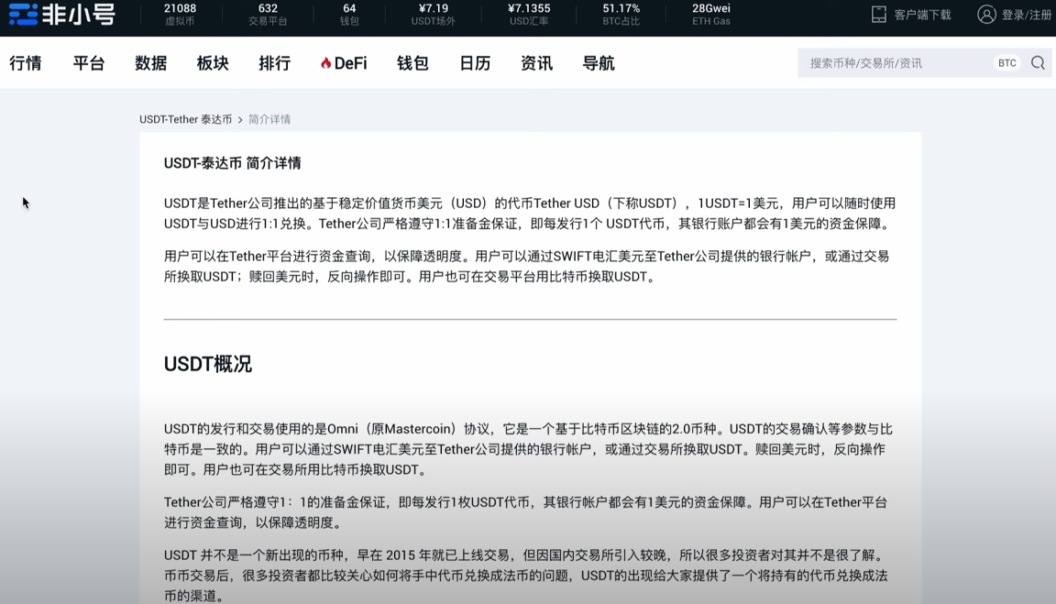Open the 日历 calendar page
The image size is (1056, 604).
[x=475, y=63]
